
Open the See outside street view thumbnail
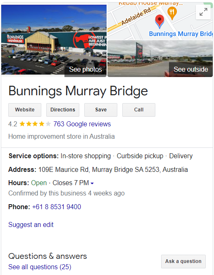pyautogui.click(x=160, y=58)
